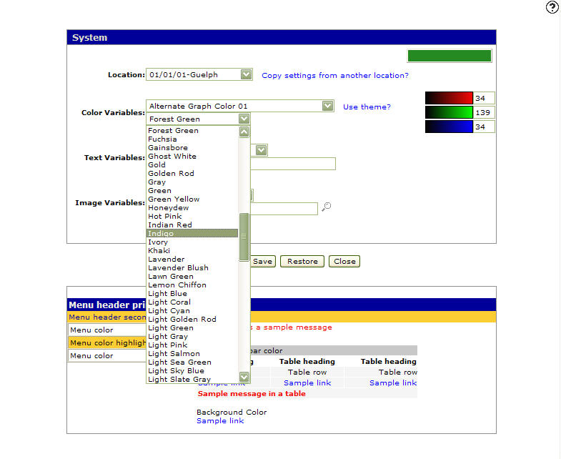This screenshot has height=459, width=561.
Task: Select Gainsbore in the color list
Action: coord(192,148)
